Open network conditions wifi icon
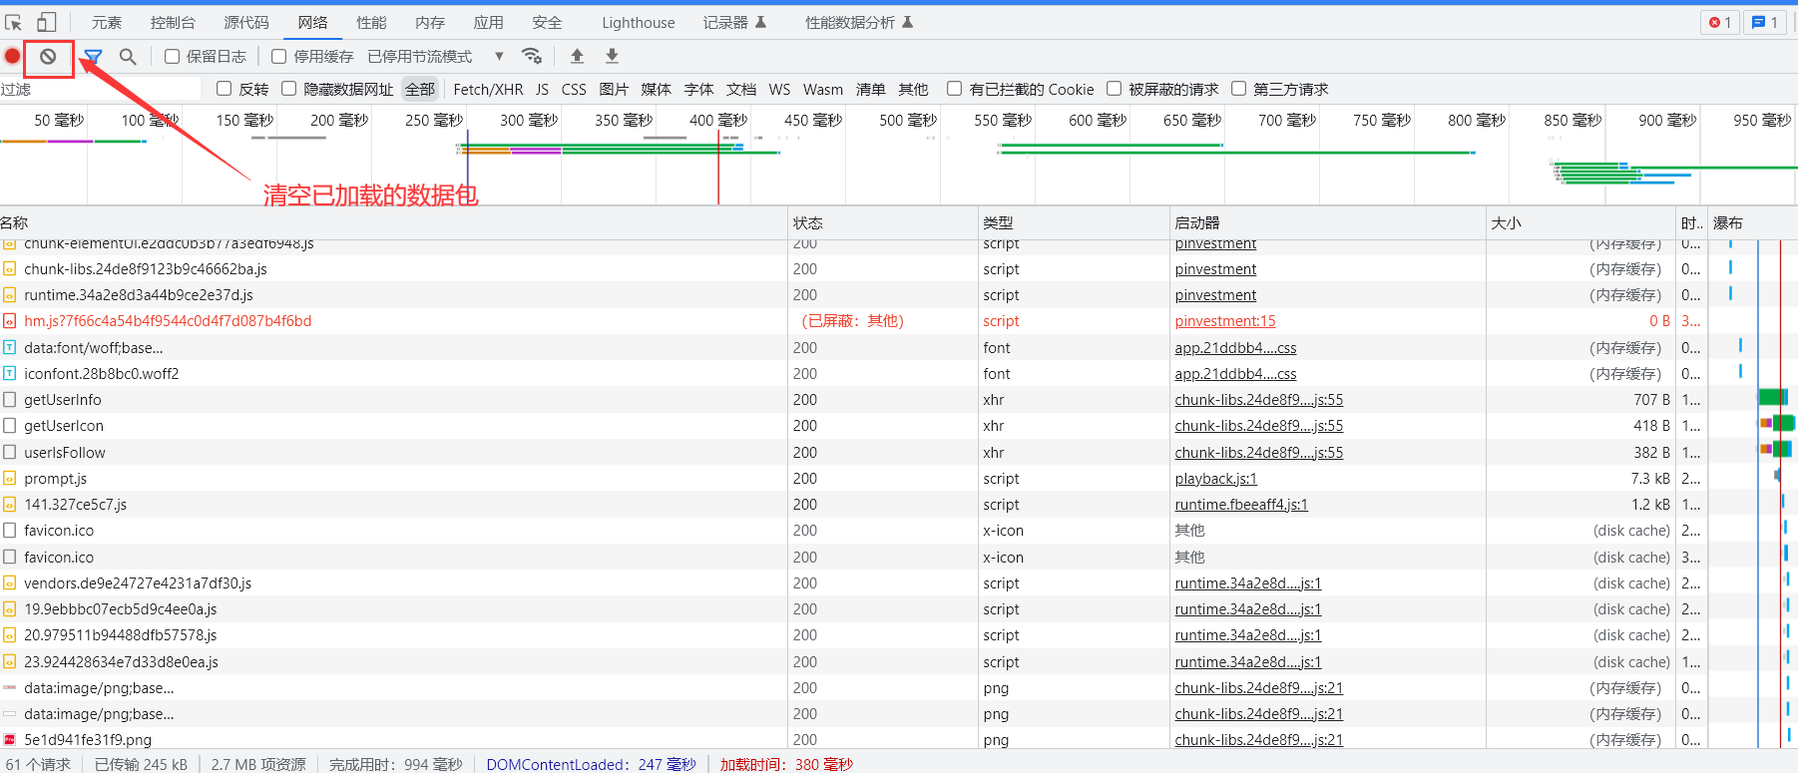The width and height of the screenshot is (1798, 773). 532,56
